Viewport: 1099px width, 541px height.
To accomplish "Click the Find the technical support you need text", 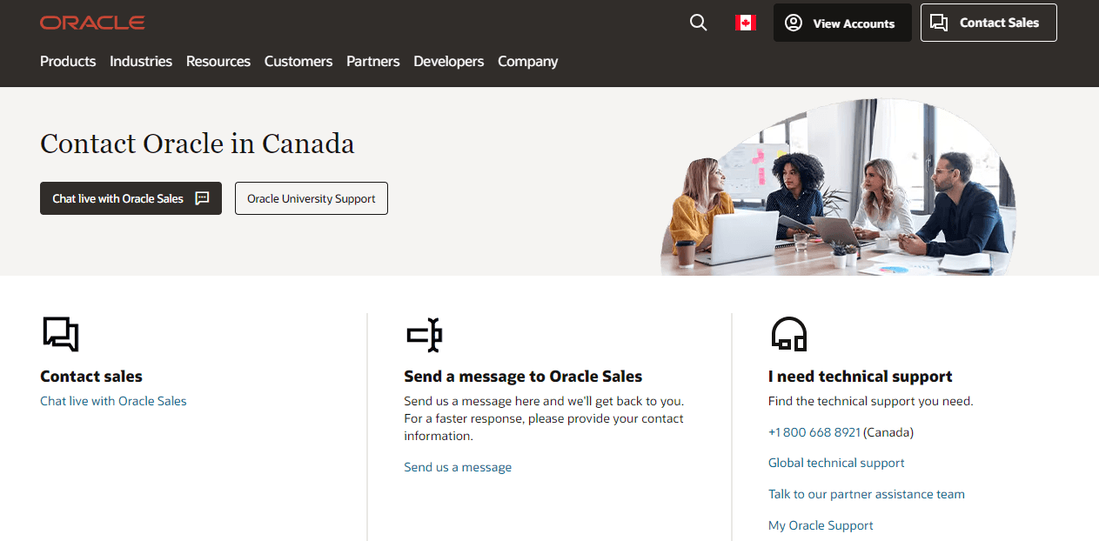I will [x=871, y=401].
